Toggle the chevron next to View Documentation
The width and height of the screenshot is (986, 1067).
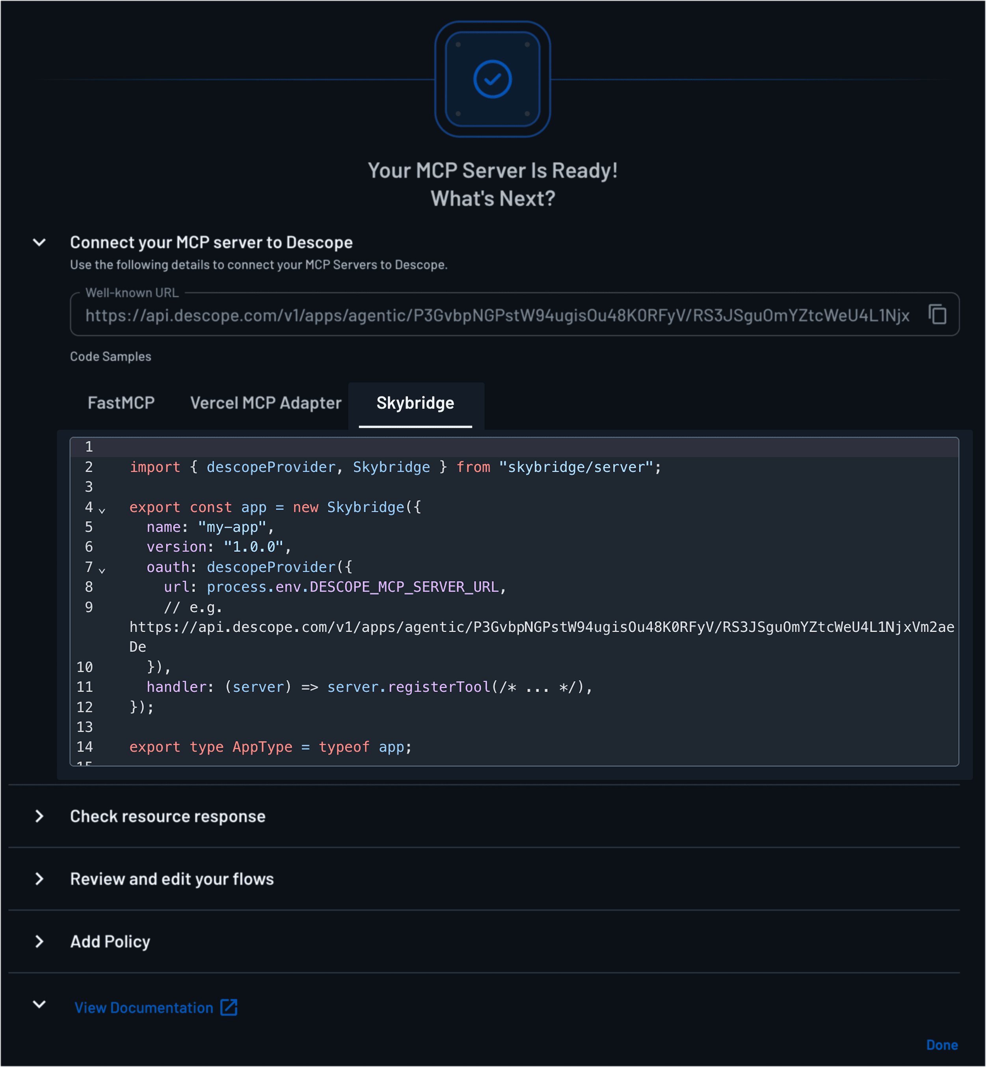39,1004
